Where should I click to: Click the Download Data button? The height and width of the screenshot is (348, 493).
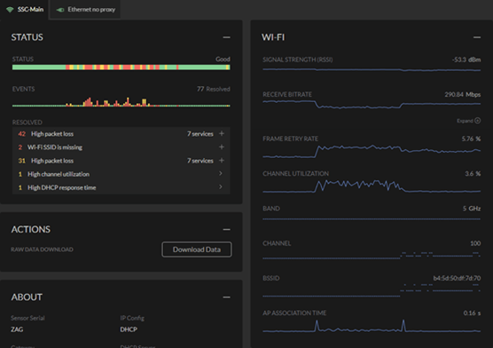pos(197,249)
